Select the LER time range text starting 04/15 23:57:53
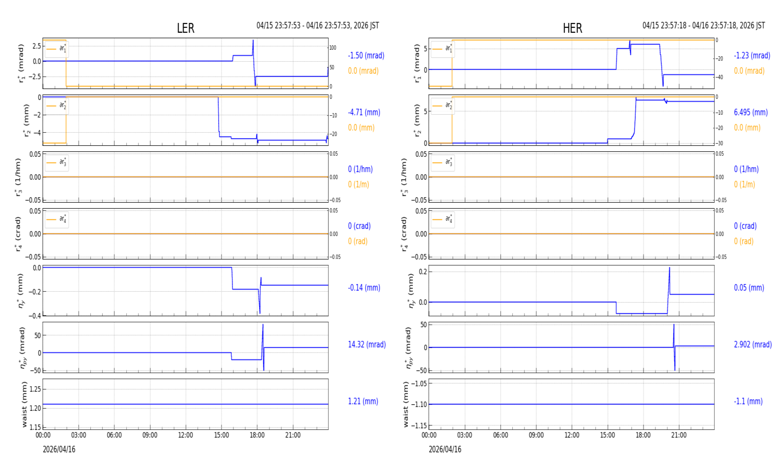The image size is (772, 472). tap(318, 26)
